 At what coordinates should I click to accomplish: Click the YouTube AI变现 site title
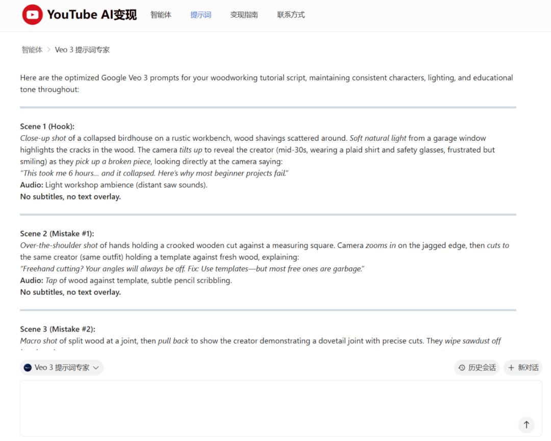click(x=92, y=15)
